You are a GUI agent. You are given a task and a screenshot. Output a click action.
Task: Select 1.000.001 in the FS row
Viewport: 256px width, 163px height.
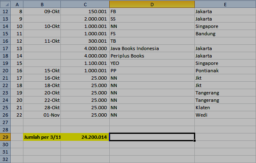coord(85,34)
